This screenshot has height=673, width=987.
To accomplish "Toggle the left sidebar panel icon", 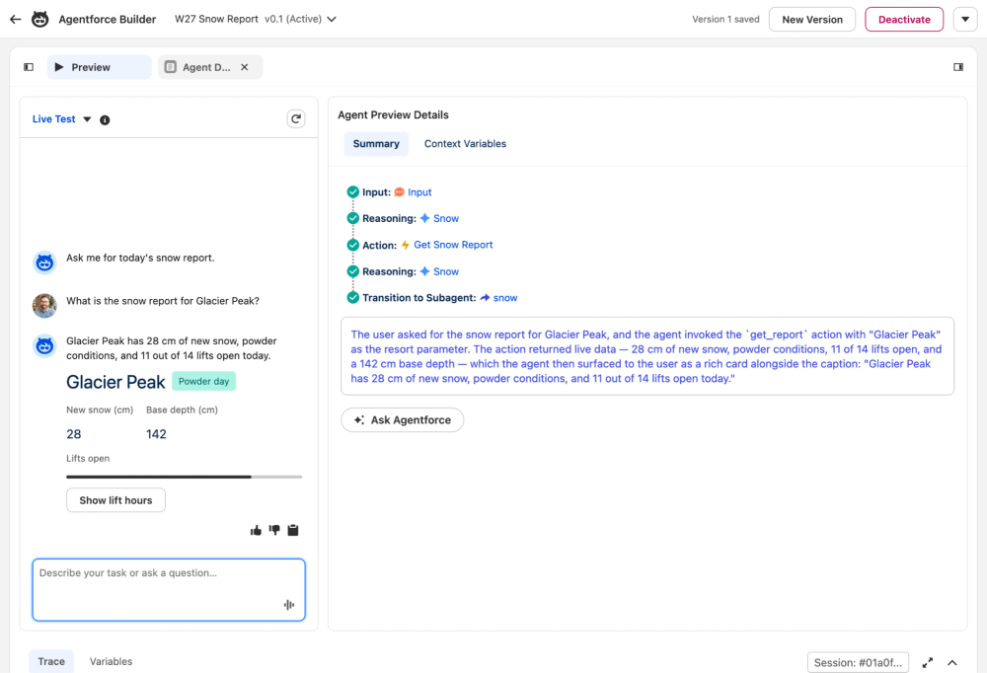I will tap(29, 67).
